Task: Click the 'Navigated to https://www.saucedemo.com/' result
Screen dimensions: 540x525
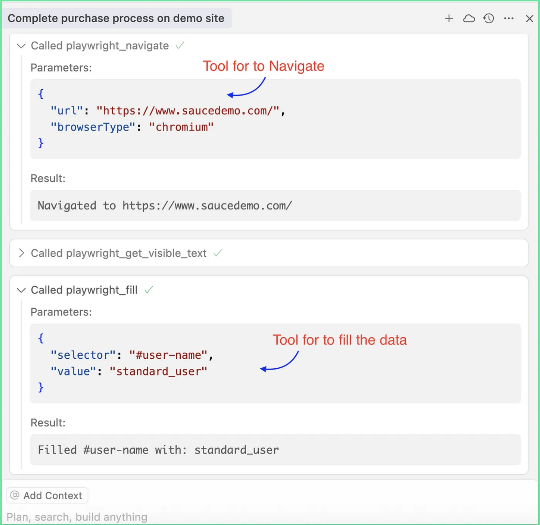Action: pyautogui.click(x=165, y=205)
